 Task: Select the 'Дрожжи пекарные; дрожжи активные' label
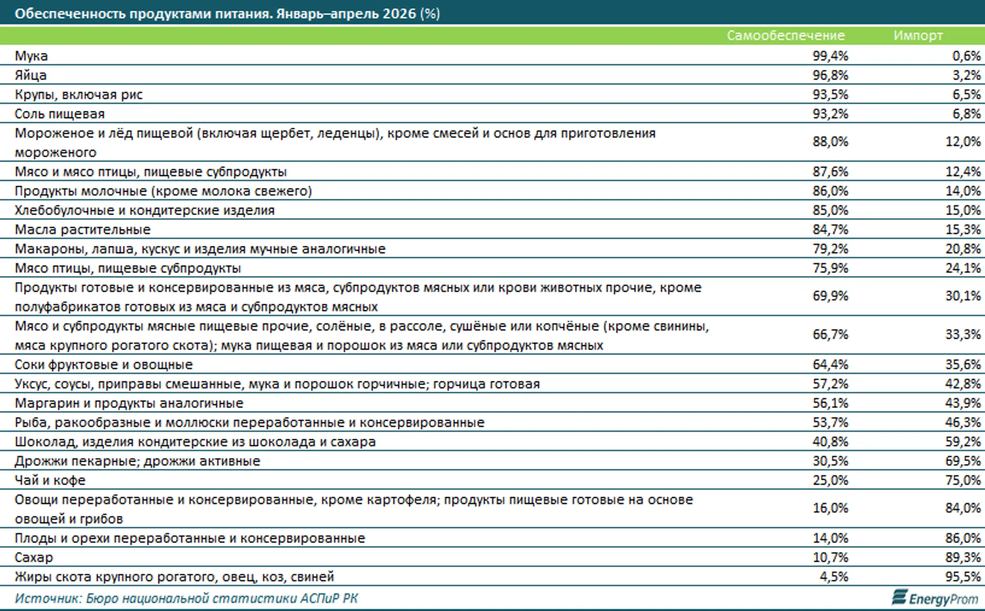pyautogui.click(x=137, y=461)
